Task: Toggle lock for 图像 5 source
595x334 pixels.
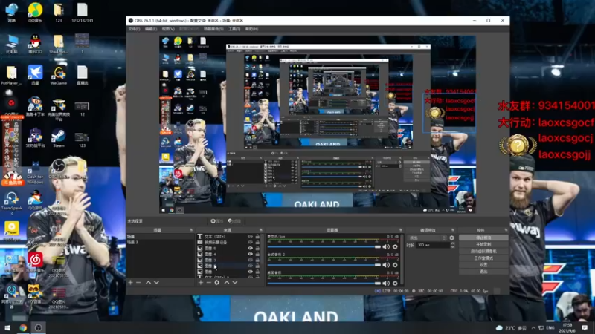Action: tap(257, 249)
